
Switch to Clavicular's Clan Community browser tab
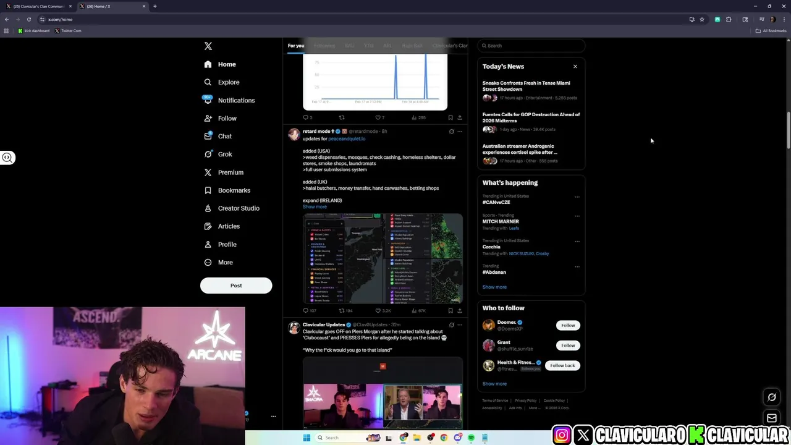coord(38,6)
